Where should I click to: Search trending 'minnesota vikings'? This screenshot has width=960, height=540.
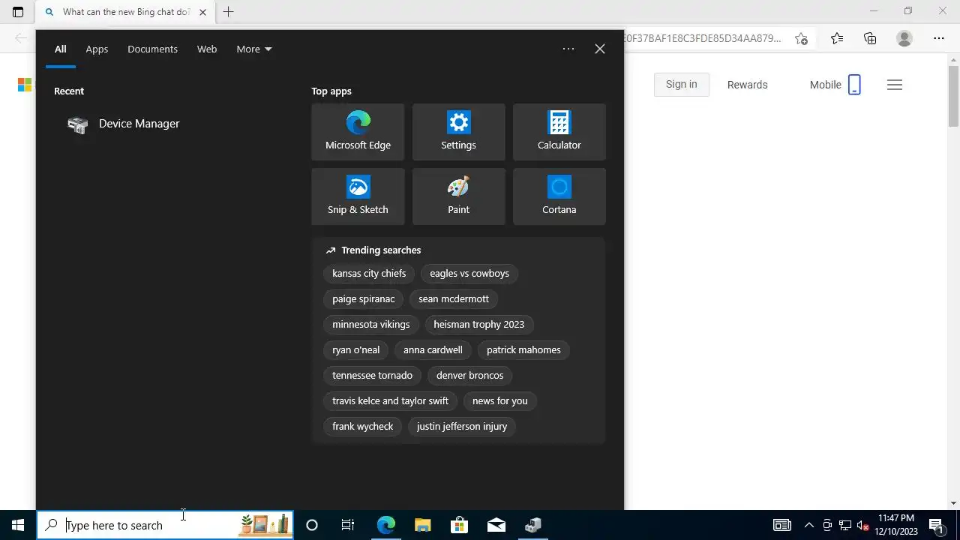[x=371, y=324]
